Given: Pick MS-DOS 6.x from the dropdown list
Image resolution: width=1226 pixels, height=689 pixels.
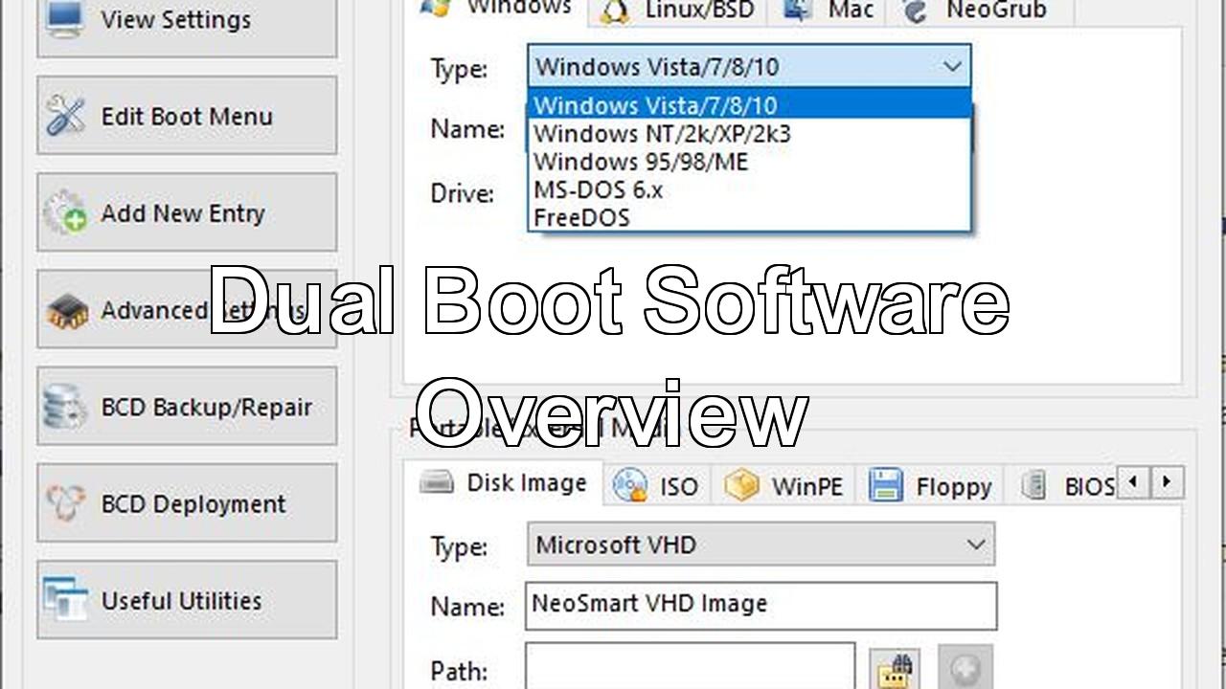Looking at the screenshot, I should 599,189.
